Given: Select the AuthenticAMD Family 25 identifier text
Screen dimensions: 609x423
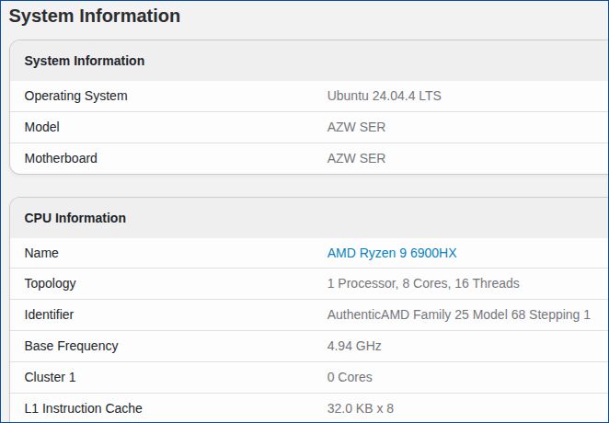Looking at the screenshot, I should [x=458, y=314].
